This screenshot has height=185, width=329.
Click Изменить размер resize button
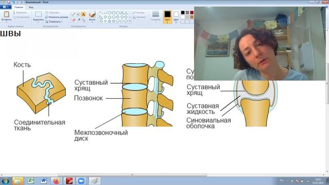point(57,17)
